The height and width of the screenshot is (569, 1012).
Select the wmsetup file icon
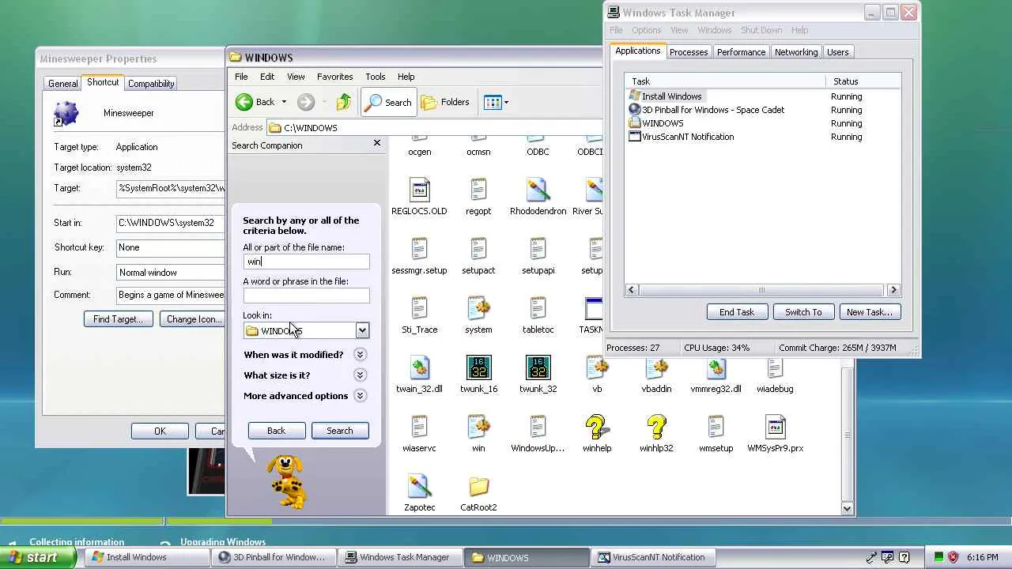pyautogui.click(x=716, y=427)
